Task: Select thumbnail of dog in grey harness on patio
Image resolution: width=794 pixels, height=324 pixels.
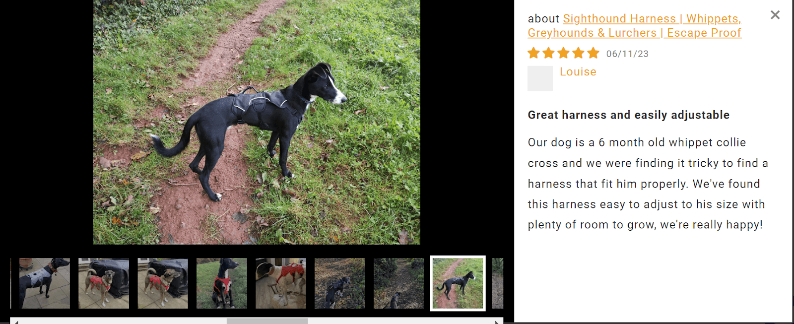Action: [x=45, y=283]
